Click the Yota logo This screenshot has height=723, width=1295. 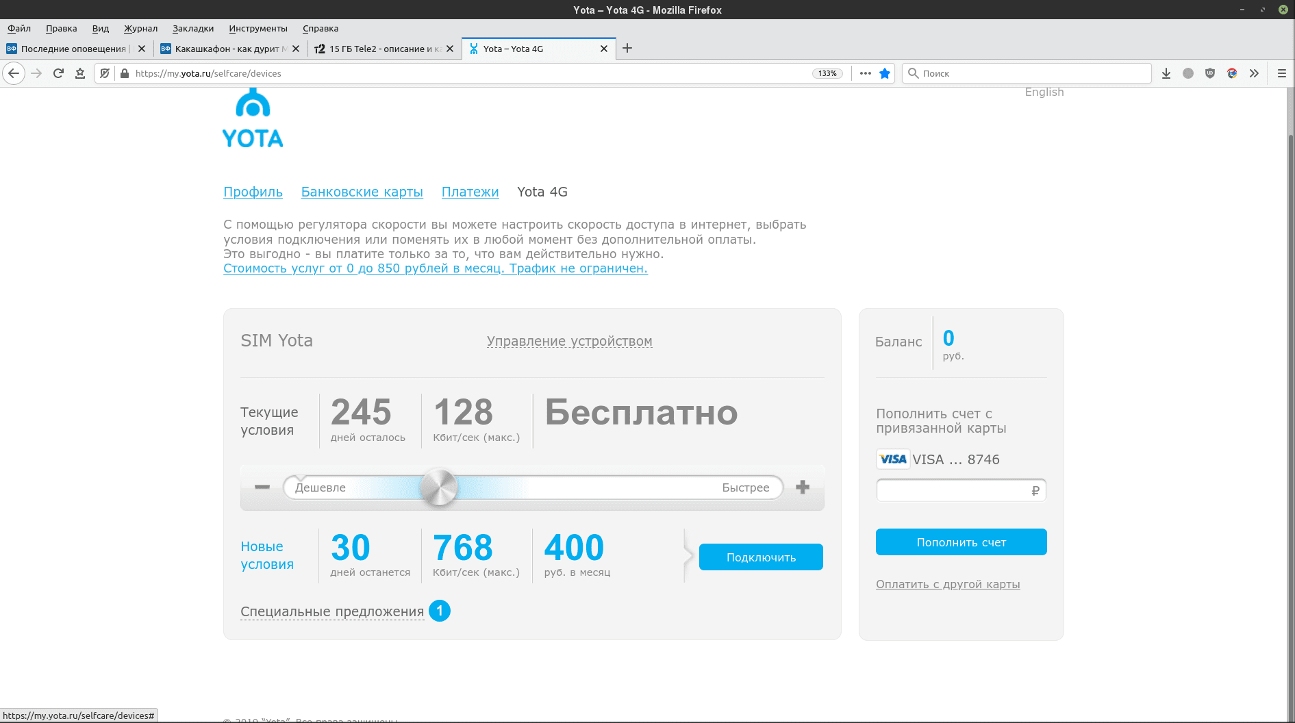point(253,120)
